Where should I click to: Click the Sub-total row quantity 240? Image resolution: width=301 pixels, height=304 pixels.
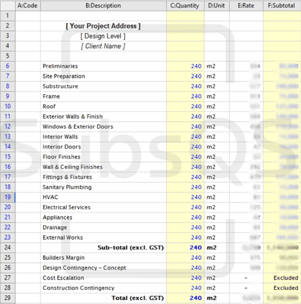[x=185, y=248]
